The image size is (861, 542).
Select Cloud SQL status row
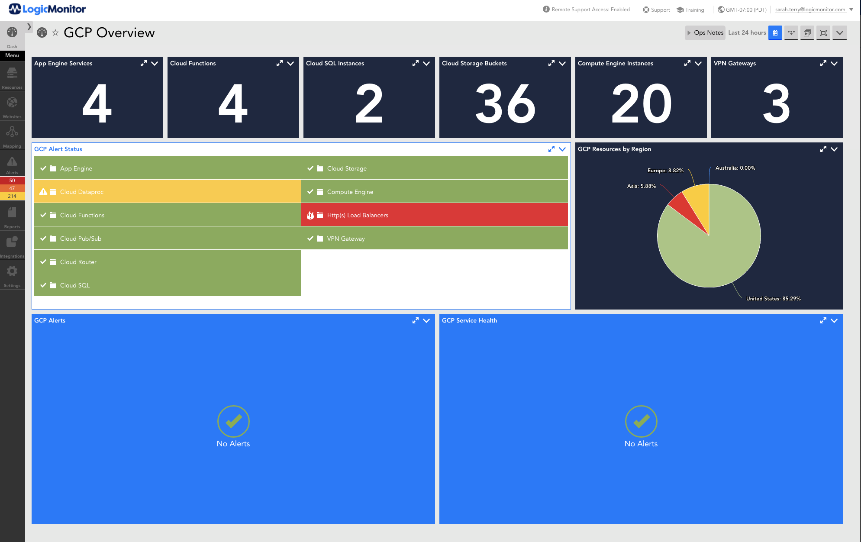[168, 285]
